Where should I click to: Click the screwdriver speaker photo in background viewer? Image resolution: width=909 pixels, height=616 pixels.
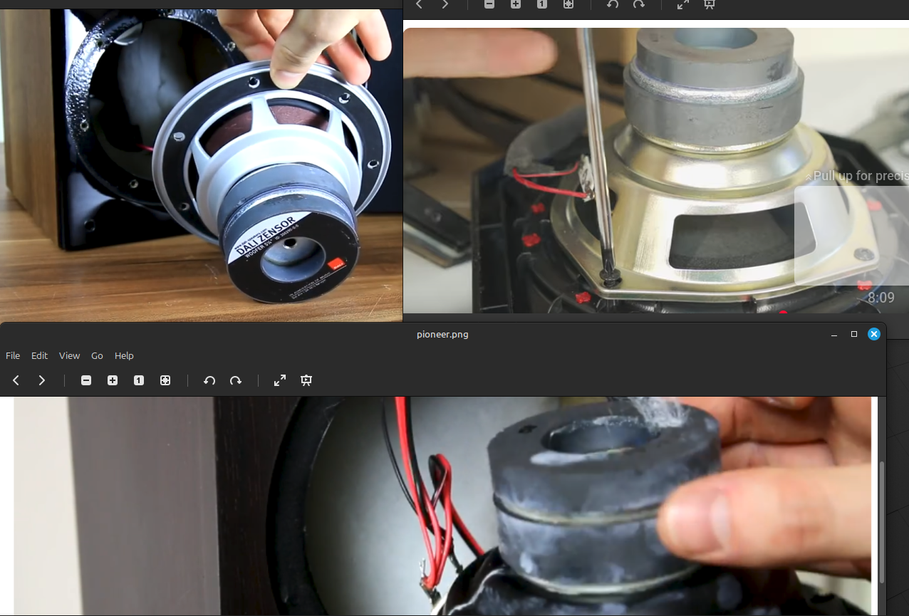coord(656,170)
